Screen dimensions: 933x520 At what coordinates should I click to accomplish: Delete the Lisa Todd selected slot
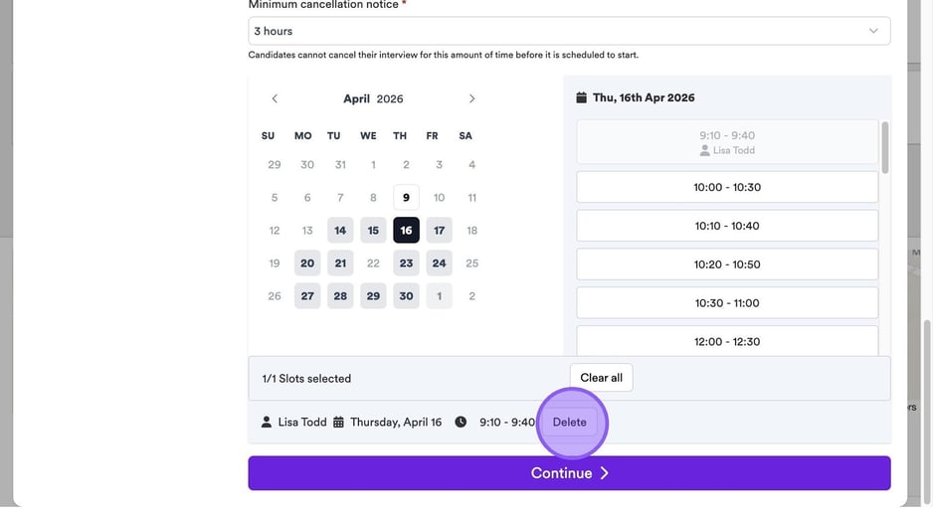pyautogui.click(x=570, y=422)
